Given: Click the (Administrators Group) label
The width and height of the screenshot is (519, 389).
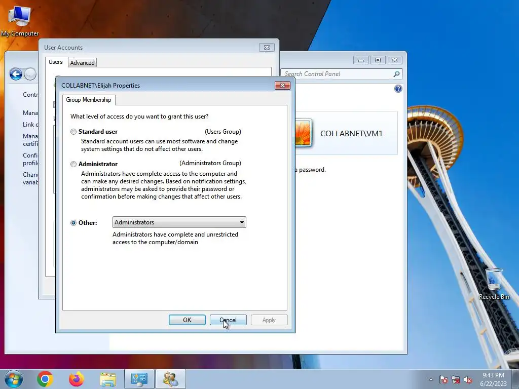Looking at the screenshot, I should click(x=210, y=163).
